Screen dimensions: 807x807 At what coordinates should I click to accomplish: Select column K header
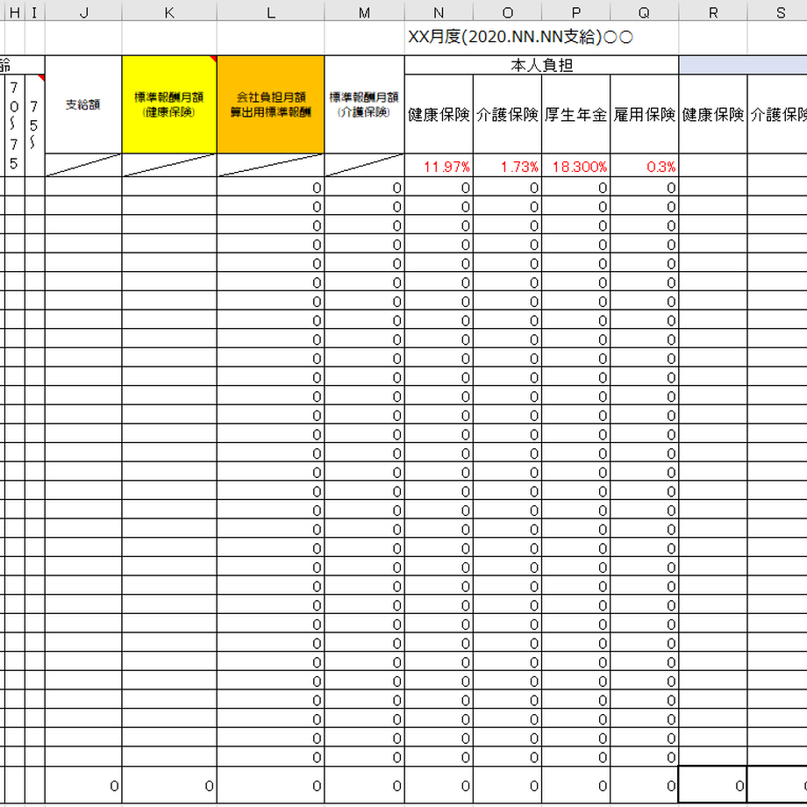[169, 12]
